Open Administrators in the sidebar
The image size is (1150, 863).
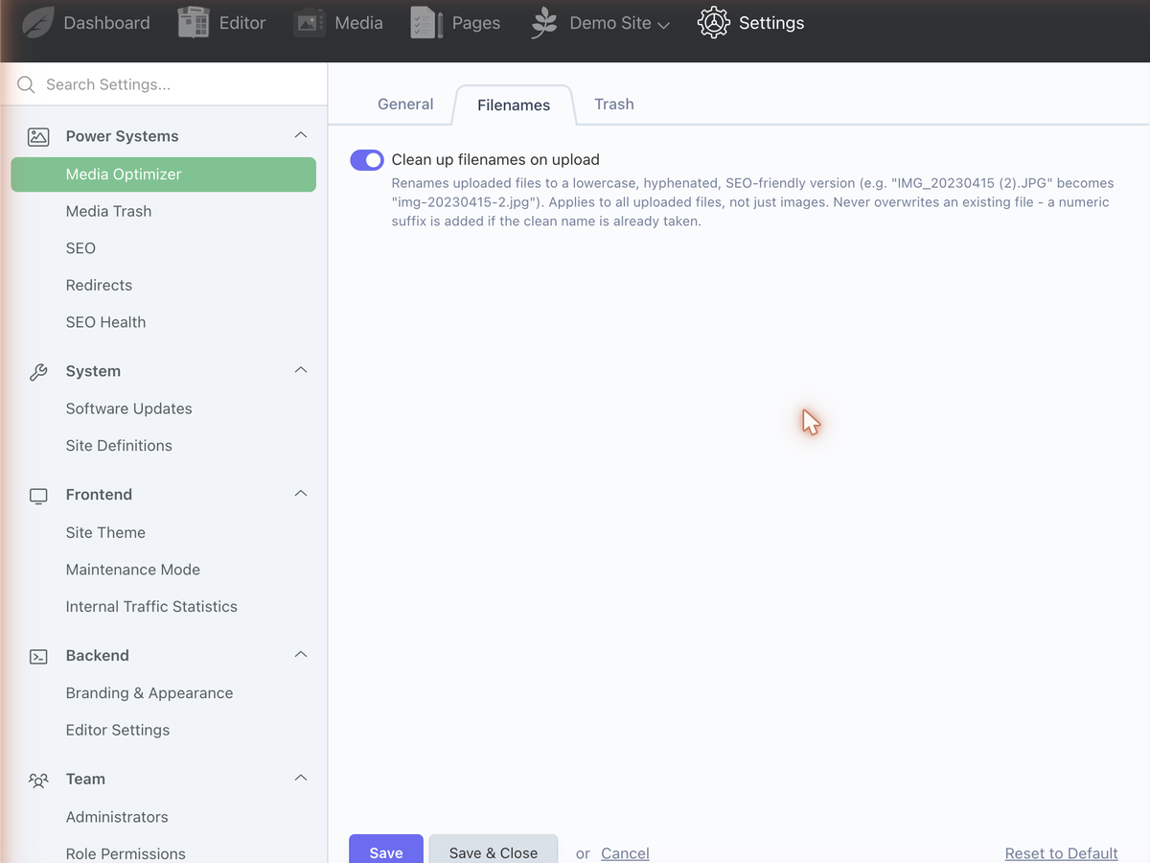(117, 817)
